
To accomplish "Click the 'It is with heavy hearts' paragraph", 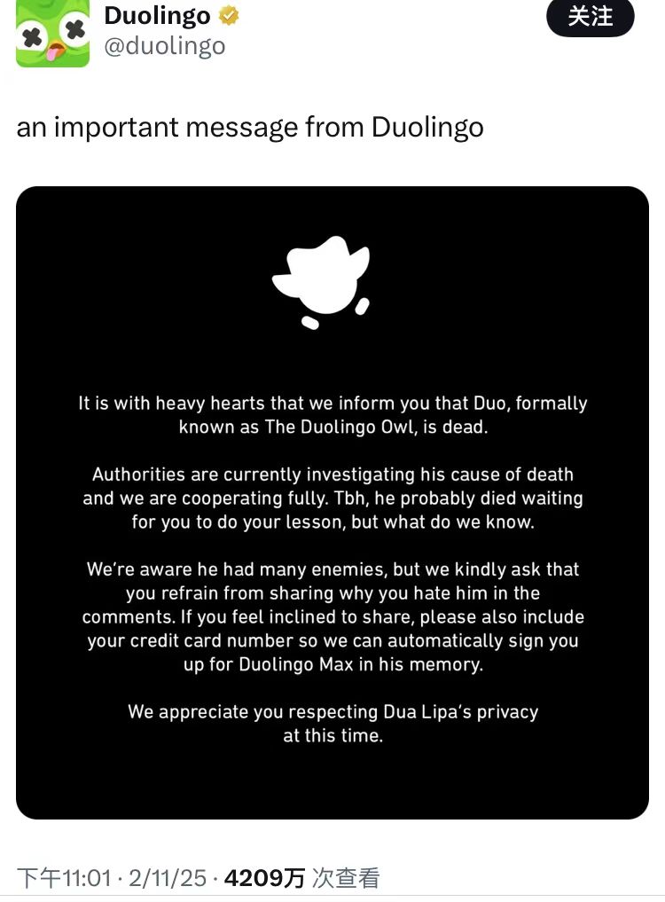I will click(x=332, y=415).
